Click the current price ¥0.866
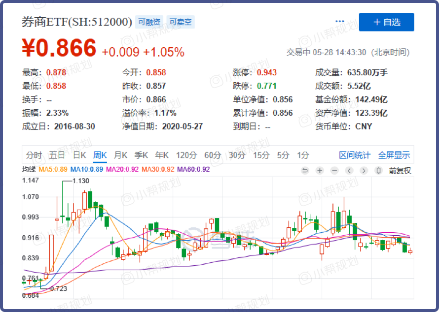This screenshot has width=439, height=312. [59, 48]
